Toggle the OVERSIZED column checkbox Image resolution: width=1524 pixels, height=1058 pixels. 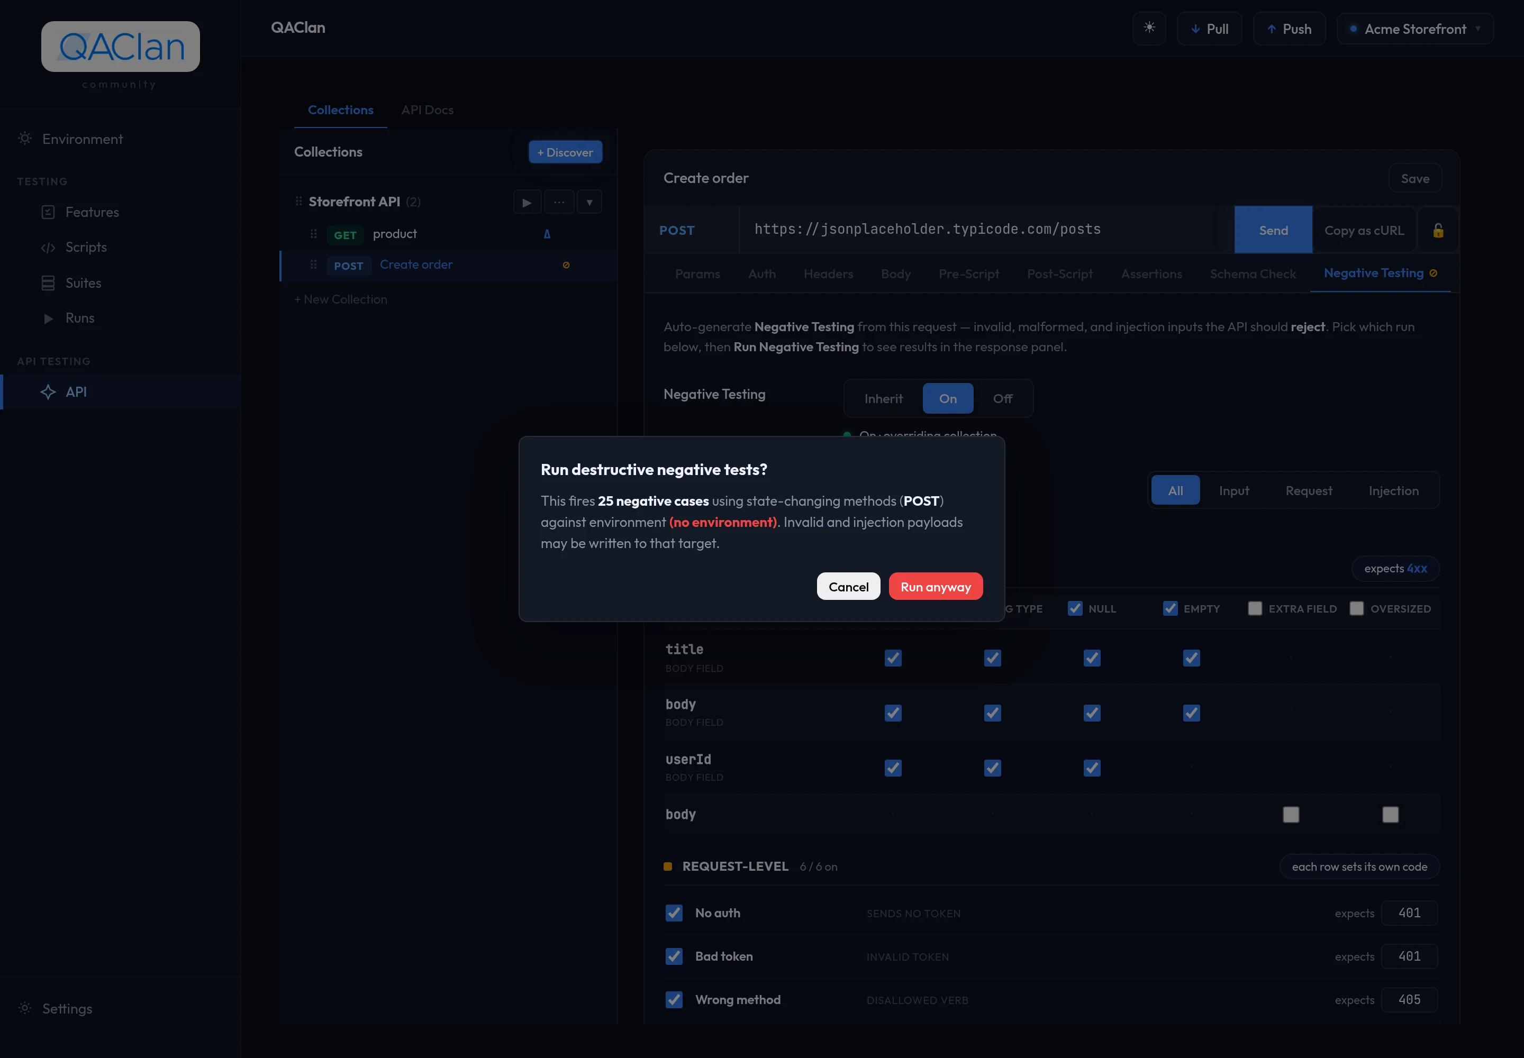(1356, 608)
